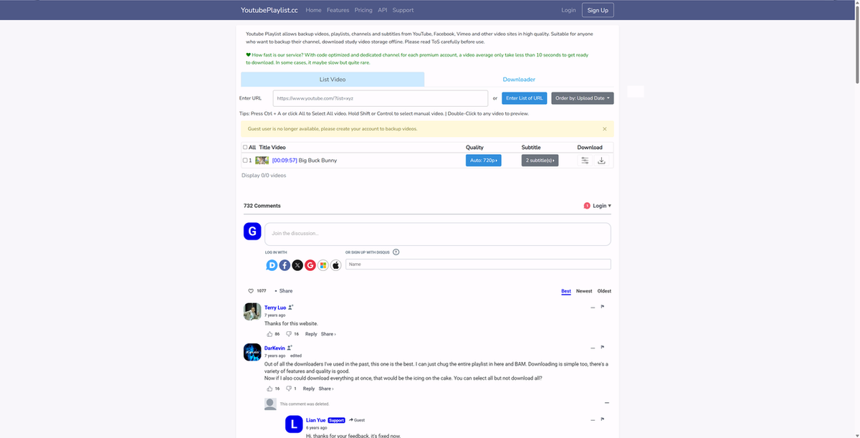Collapse Lian Yue's reply
Screen dimensions: 860x438
[593, 420]
